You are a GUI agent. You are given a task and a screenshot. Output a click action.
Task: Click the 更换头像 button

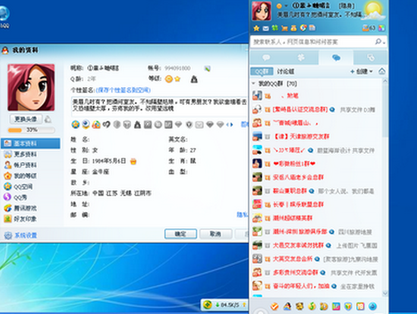[x=26, y=119]
